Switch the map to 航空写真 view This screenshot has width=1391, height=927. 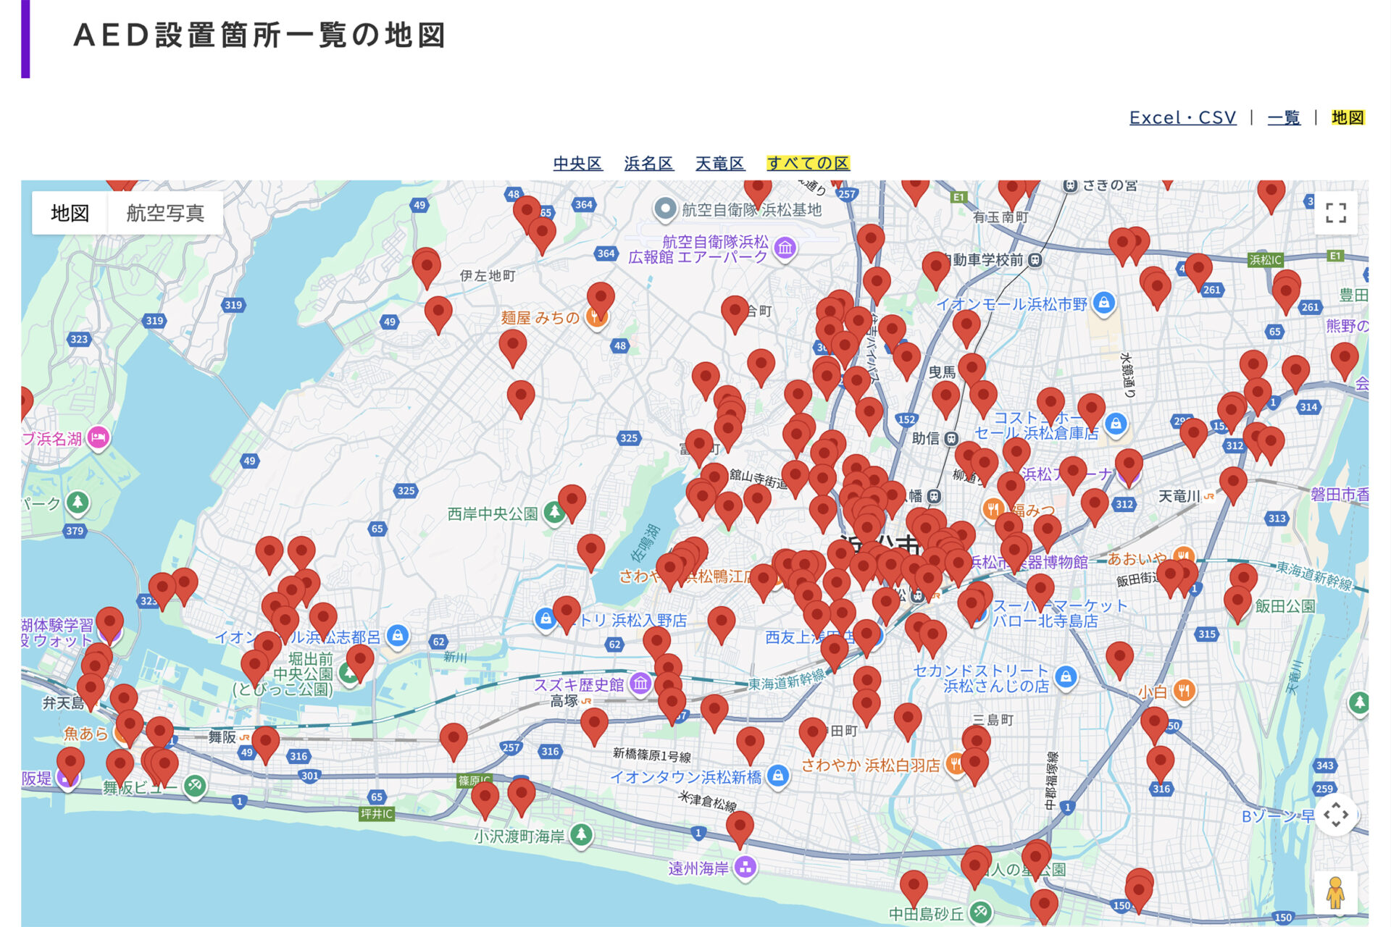point(165,213)
